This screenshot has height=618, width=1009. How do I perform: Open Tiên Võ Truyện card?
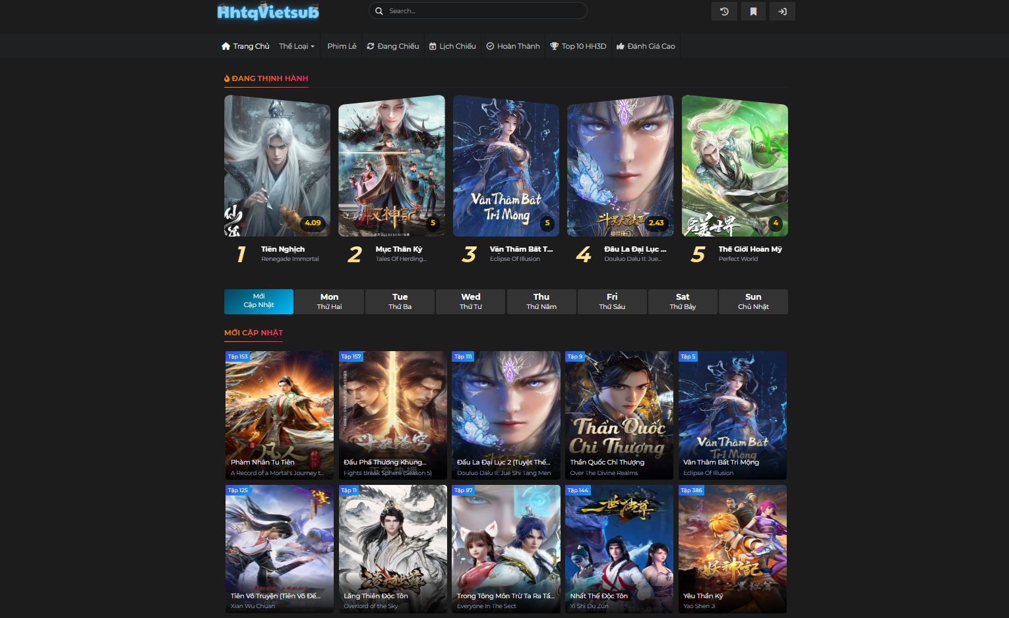pyautogui.click(x=280, y=549)
